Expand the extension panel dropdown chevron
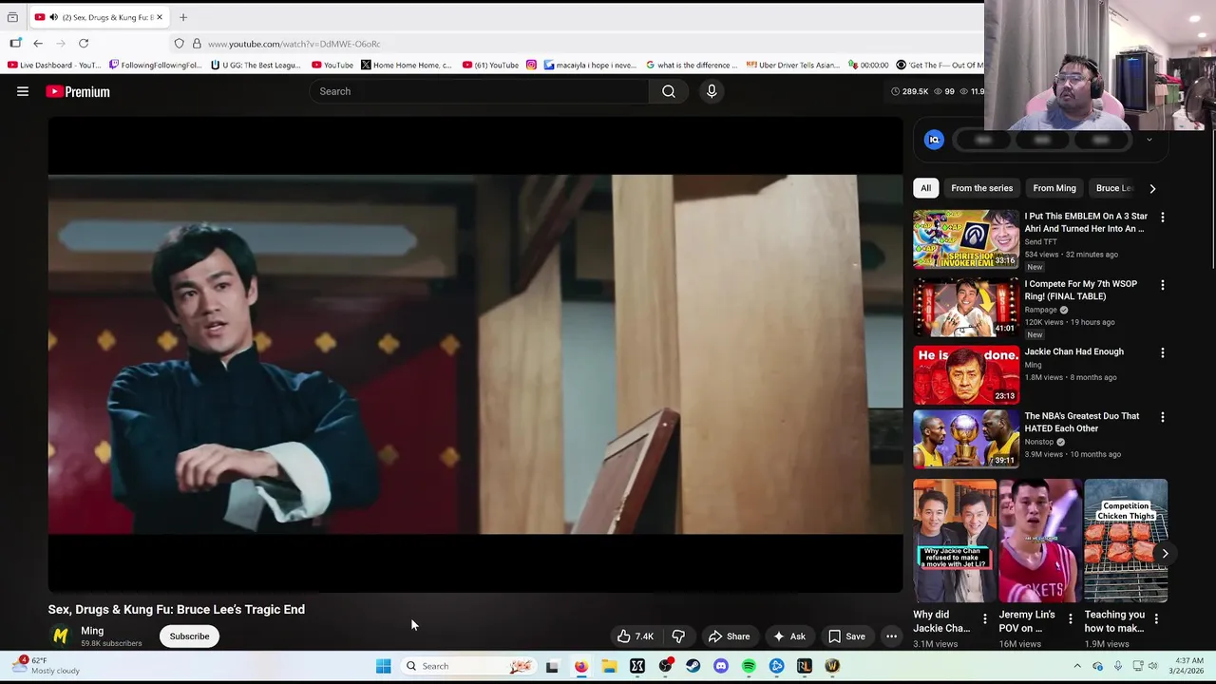The image size is (1216, 684). pos(1149,140)
